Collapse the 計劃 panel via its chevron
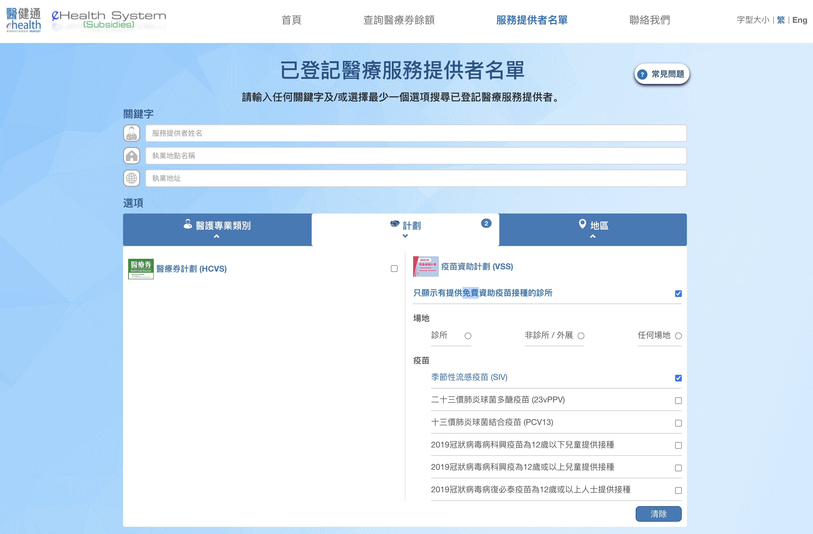The image size is (813, 534). point(405,236)
